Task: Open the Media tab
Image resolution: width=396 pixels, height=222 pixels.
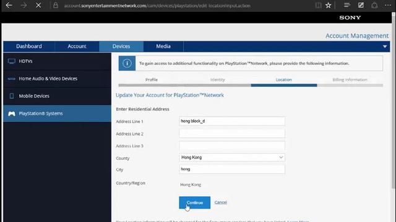Action: (163, 46)
